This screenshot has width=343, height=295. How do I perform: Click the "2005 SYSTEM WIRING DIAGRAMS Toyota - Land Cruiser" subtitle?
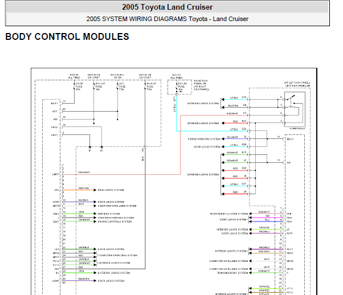tap(167, 19)
